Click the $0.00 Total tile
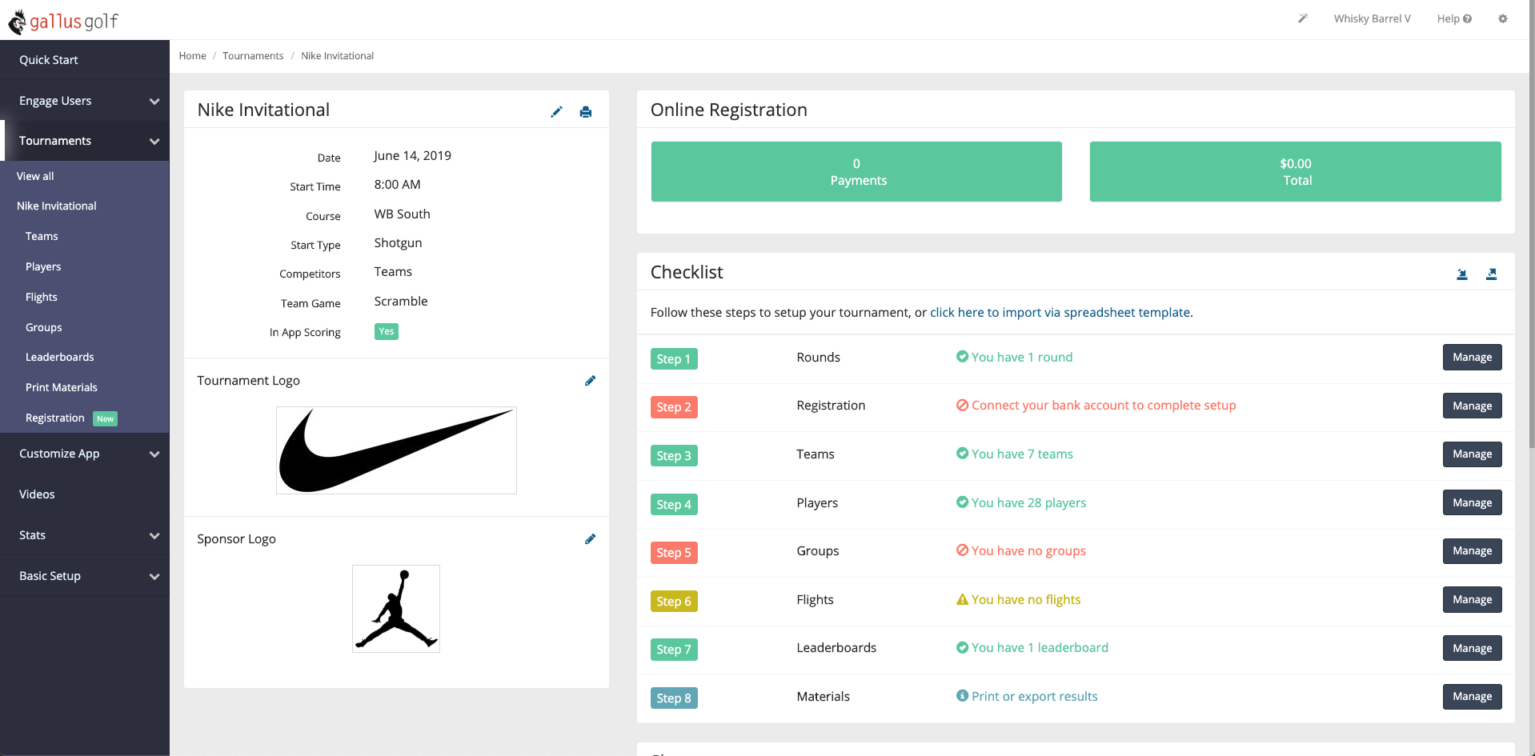 (1295, 172)
